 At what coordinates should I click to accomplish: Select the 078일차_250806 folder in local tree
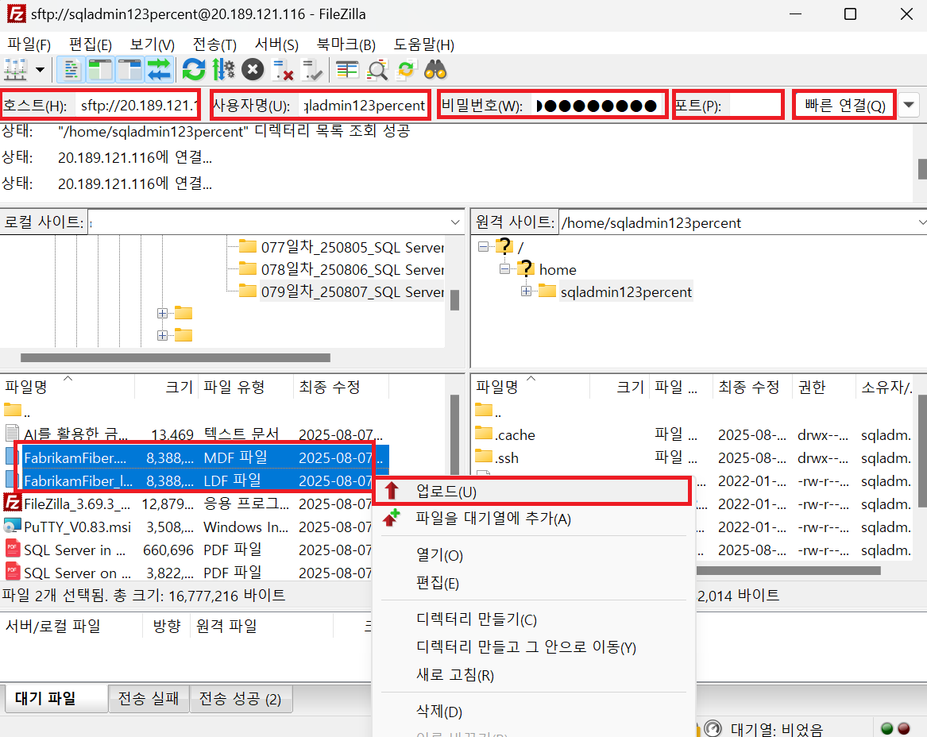(x=353, y=269)
